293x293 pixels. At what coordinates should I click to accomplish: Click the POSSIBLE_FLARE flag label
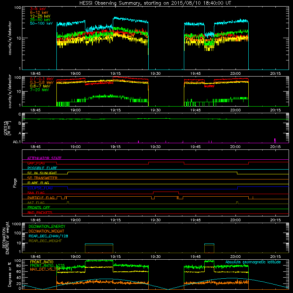[x=42, y=168]
